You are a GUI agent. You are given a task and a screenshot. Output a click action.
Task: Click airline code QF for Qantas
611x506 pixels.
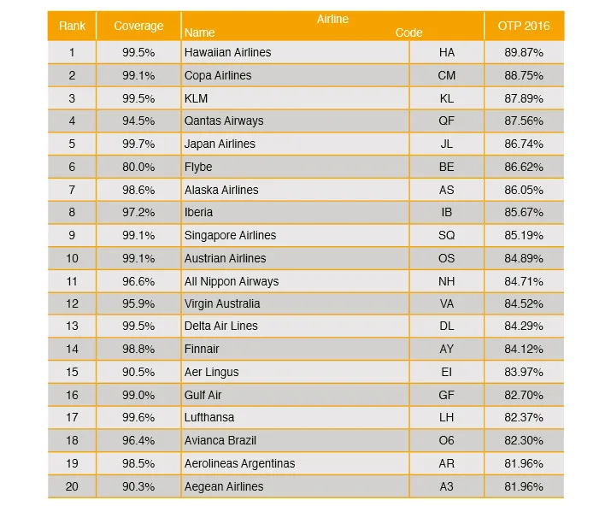click(x=447, y=121)
